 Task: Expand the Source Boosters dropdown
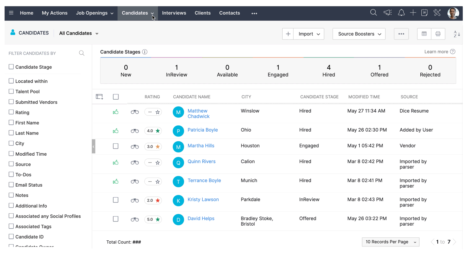click(x=359, y=34)
